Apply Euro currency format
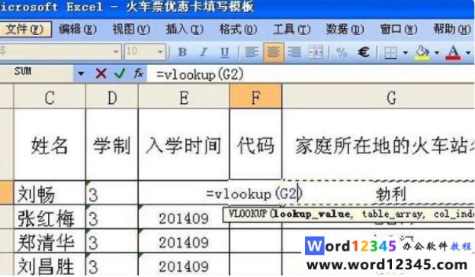 [364, 53]
